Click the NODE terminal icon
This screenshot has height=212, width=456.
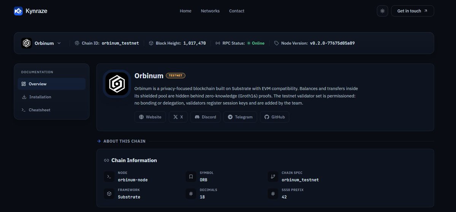[109, 176]
